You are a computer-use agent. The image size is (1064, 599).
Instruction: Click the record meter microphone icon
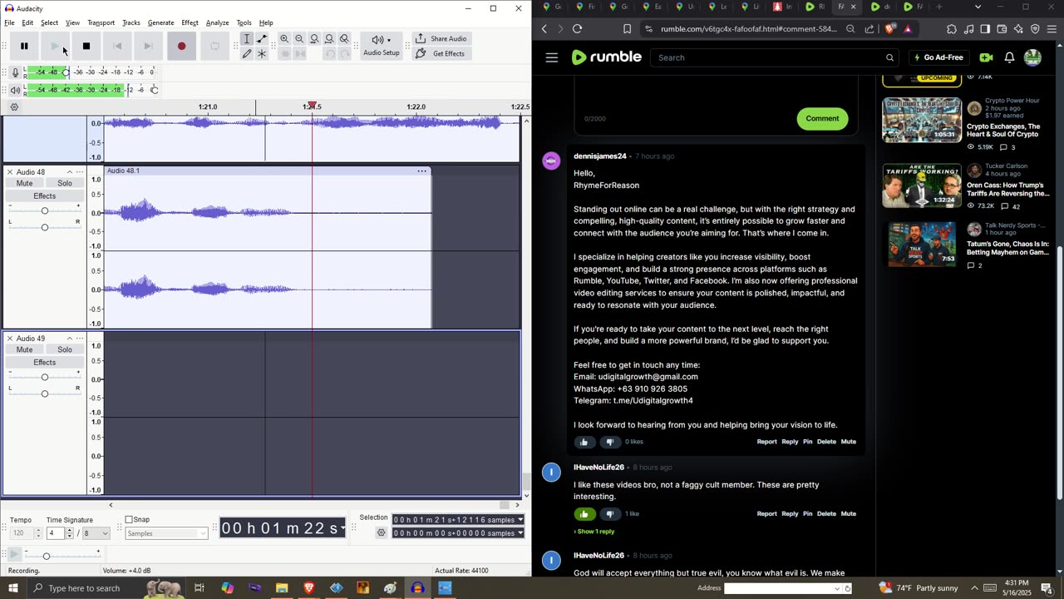15,72
